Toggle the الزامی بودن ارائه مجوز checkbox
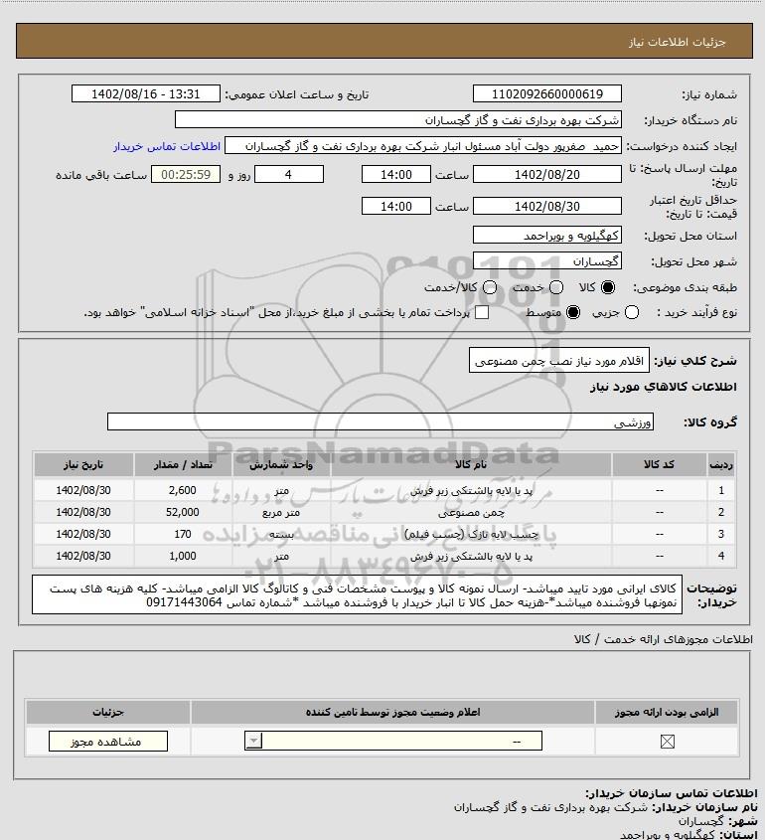765x840 pixels. tap(667, 742)
